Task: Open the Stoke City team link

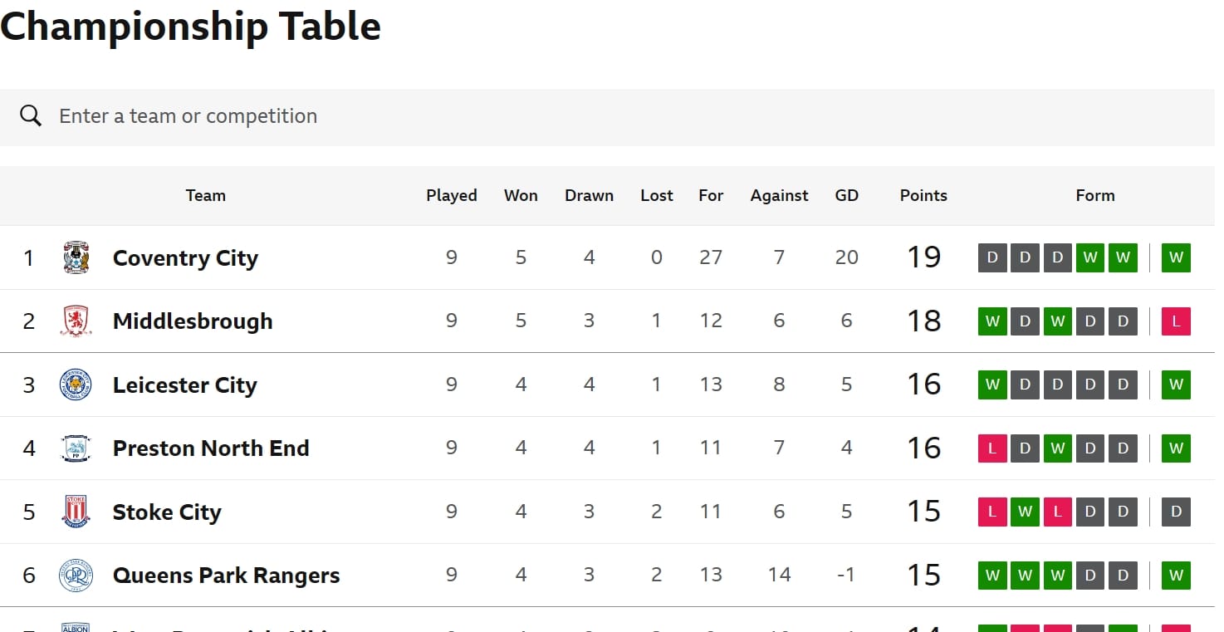Action: tap(167, 512)
